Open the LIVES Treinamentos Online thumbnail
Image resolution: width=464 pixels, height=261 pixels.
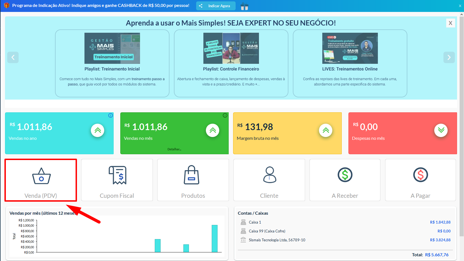click(x=350, y=48)
